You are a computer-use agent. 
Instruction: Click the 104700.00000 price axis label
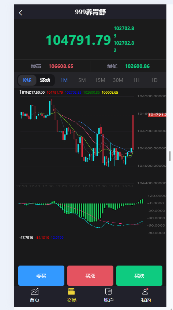click(151, 131)
